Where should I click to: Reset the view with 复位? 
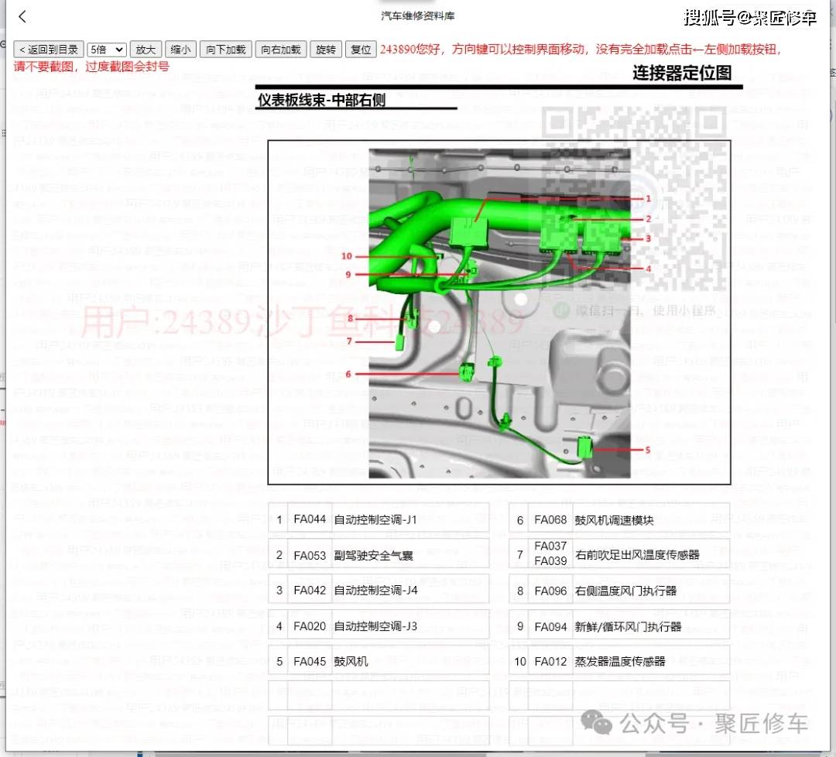pyautogui.click(x=361, y=50)
